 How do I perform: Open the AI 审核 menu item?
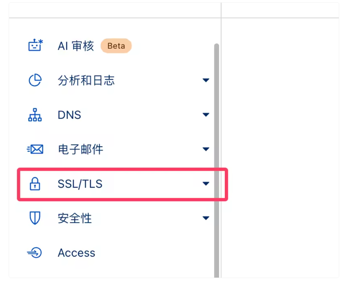tap(76, 46)
